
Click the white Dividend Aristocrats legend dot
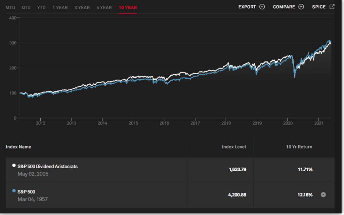[14, 165]
